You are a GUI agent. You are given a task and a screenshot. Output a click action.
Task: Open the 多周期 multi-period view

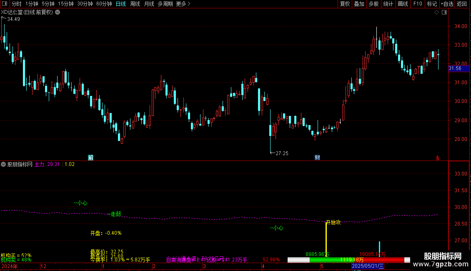coord(165,4)
